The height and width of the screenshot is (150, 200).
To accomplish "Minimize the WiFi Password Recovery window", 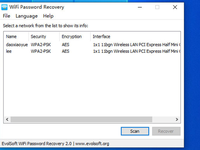I will pyautogui.click(x=140, y=7).
